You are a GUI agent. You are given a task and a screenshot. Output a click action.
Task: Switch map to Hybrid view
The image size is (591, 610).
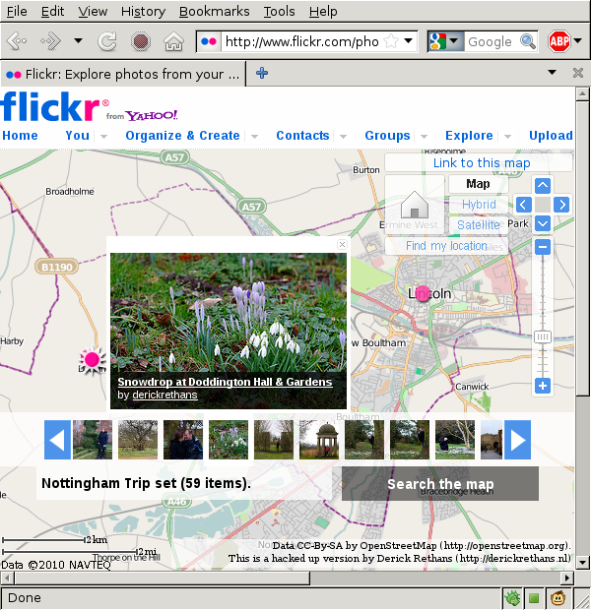click(479, 205)
